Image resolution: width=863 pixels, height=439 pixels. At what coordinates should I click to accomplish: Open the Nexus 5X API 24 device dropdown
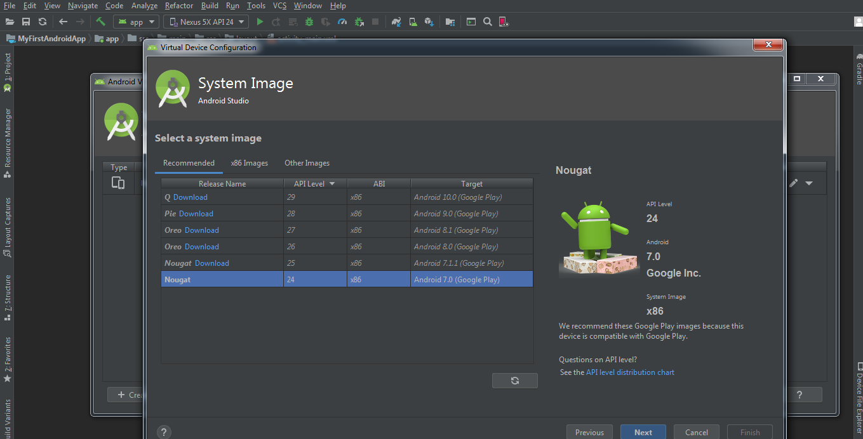206,22
